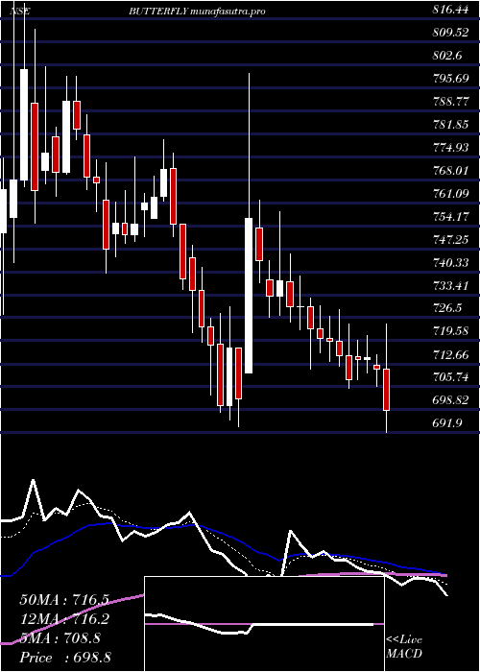
Task: Select the 754.17 price axis label
Action: pos(450,216)
